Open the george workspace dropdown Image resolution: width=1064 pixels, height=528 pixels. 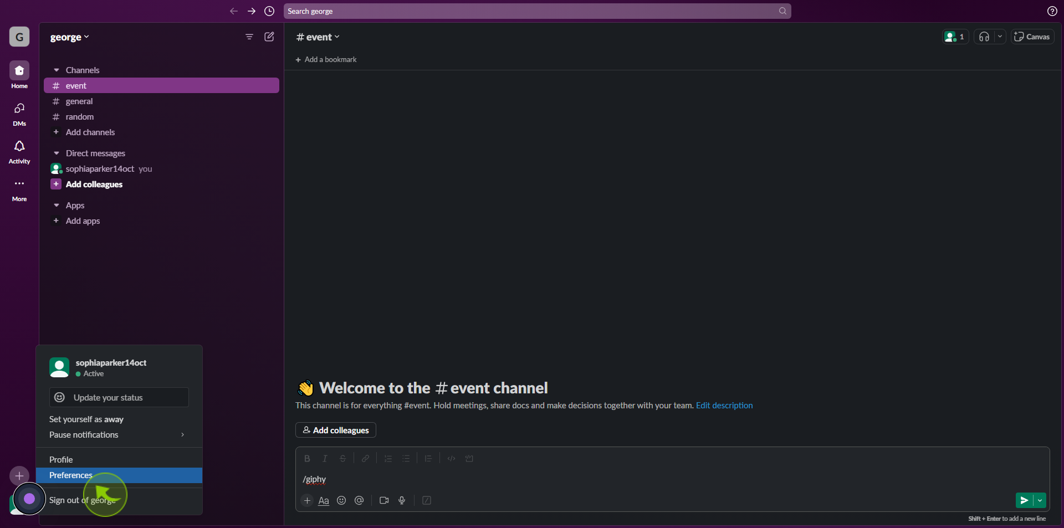[x=69, y=37]
